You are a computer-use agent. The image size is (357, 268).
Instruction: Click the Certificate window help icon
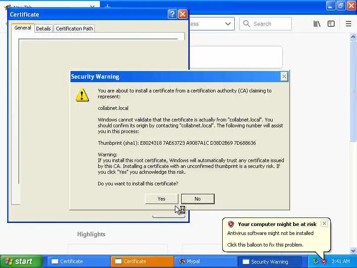[x=172, y=14]
